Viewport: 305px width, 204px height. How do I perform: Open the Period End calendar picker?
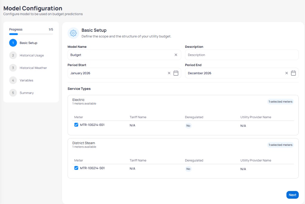point(293,73)
